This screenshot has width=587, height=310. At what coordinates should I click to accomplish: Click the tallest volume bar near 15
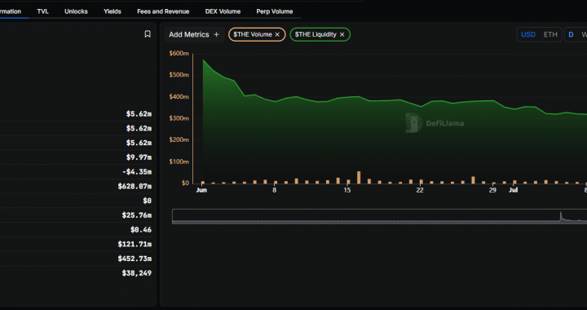point(359,178)
